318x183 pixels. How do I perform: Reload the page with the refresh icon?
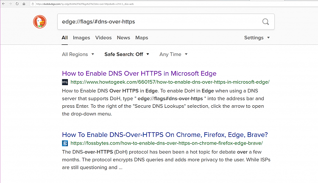point(17,4)
